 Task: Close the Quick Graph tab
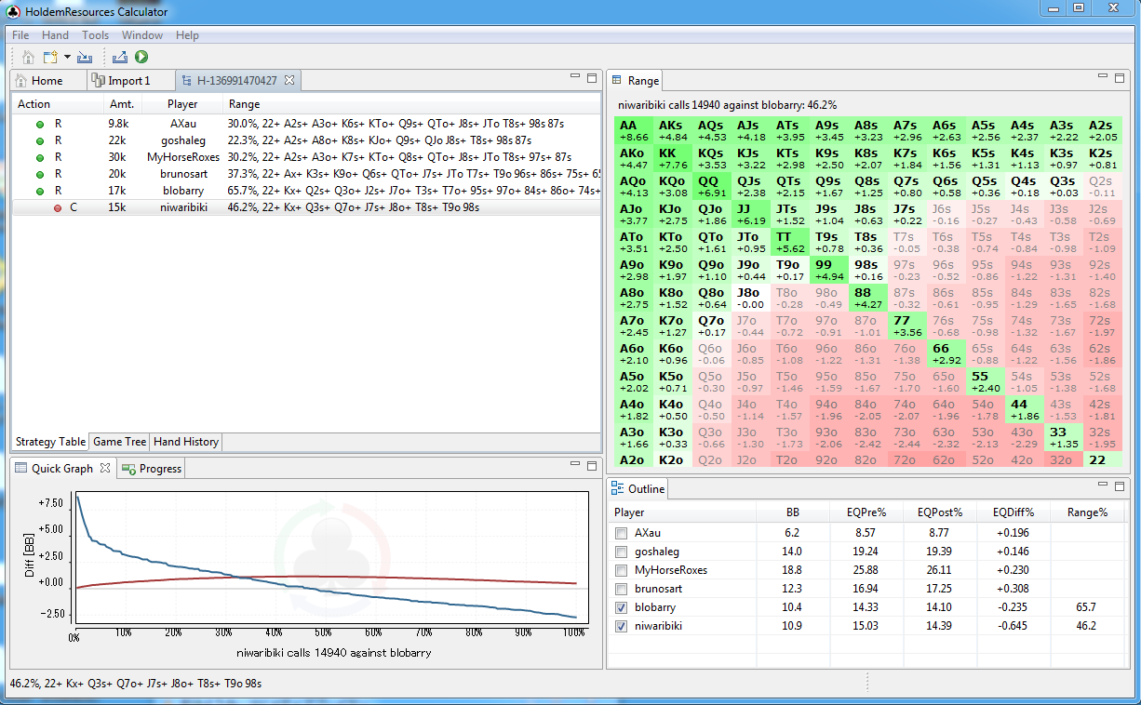105,469
